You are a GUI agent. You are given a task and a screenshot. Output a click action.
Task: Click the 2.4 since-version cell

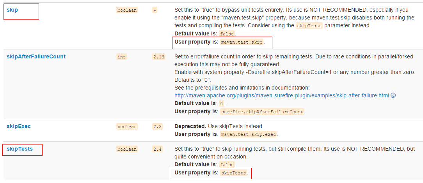(x=157, y=149)
